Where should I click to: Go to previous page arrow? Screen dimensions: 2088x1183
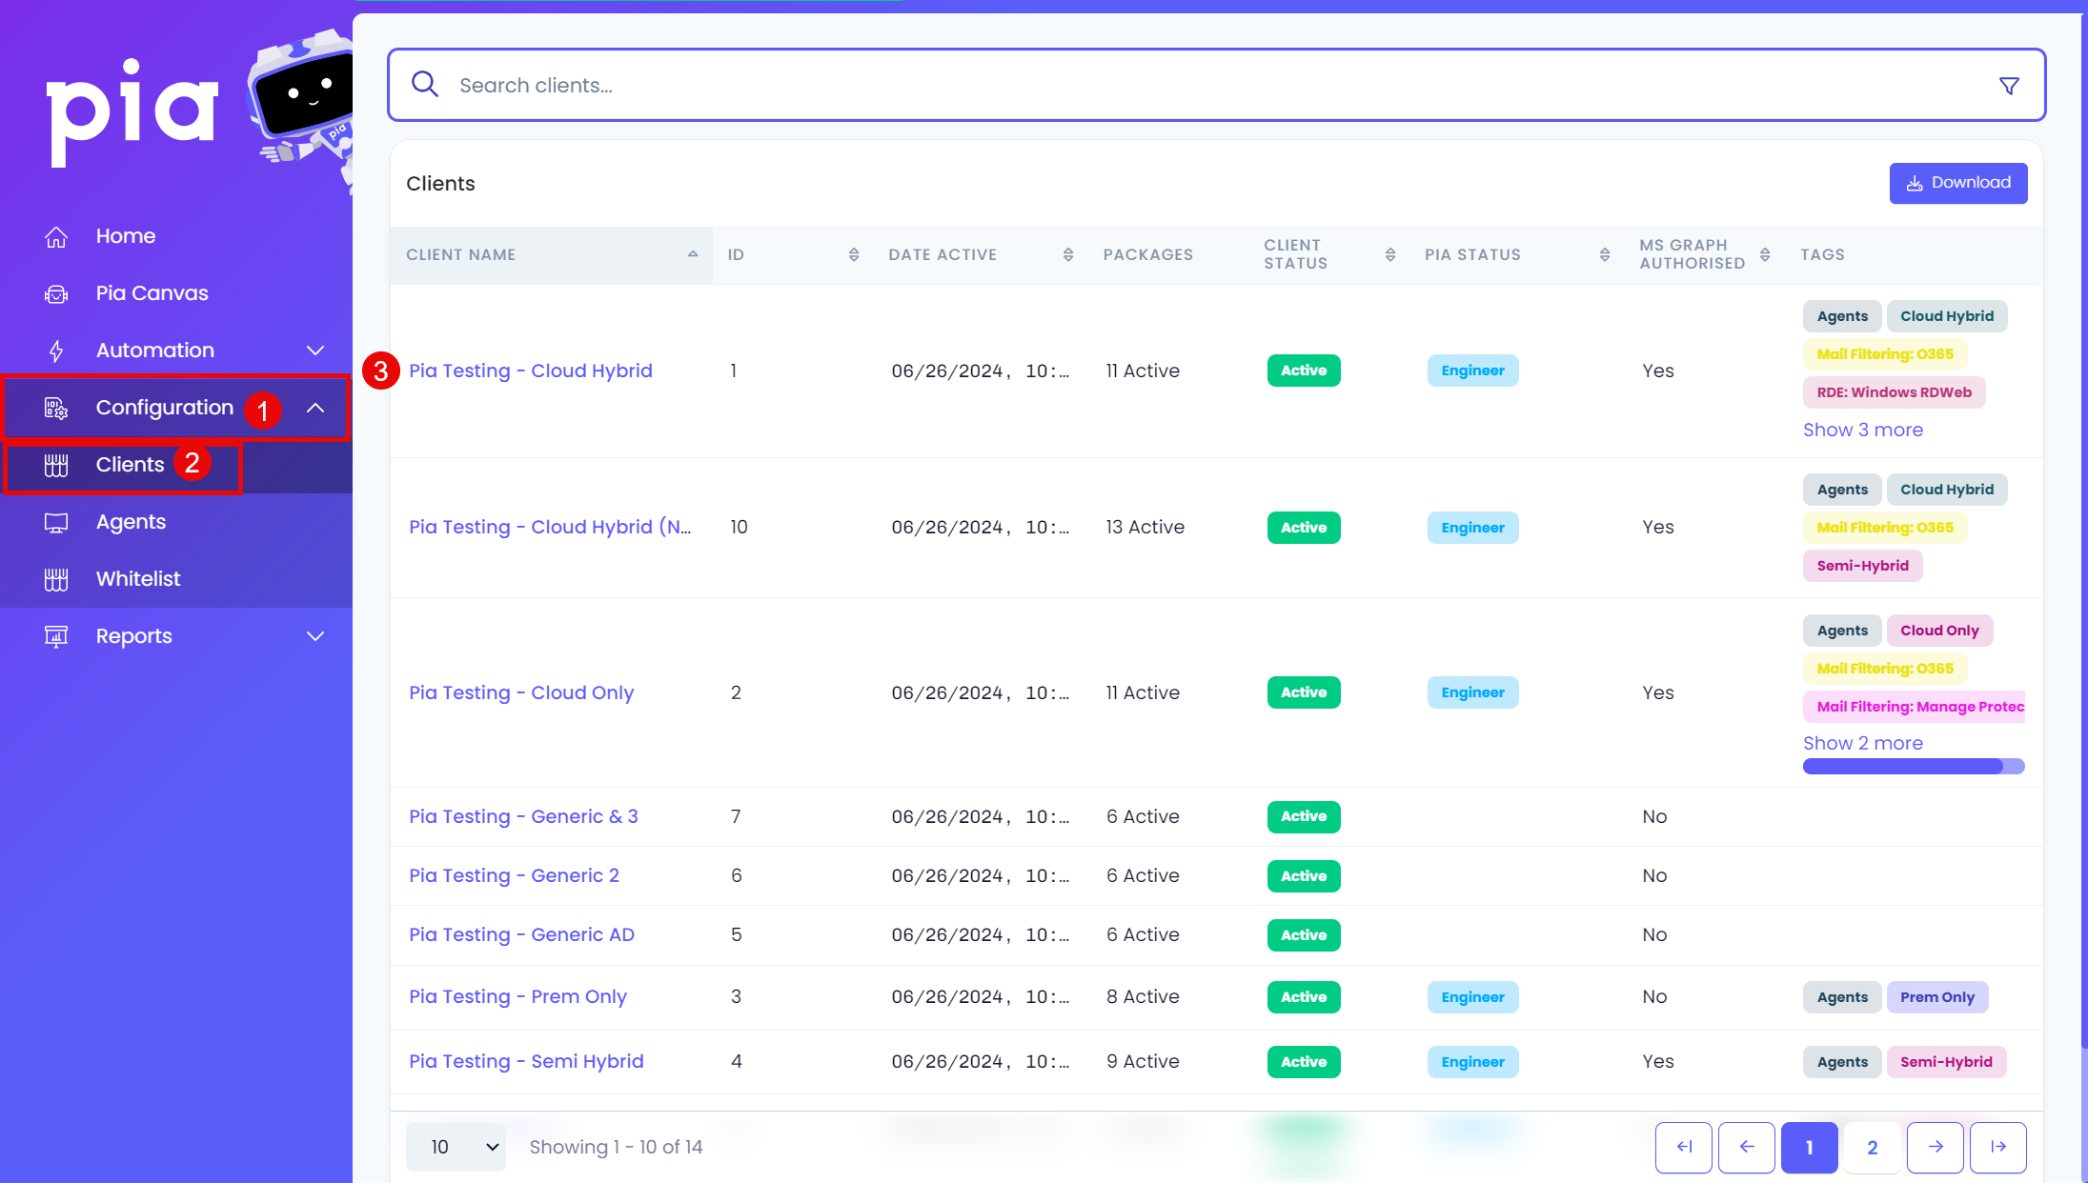1747,1147
